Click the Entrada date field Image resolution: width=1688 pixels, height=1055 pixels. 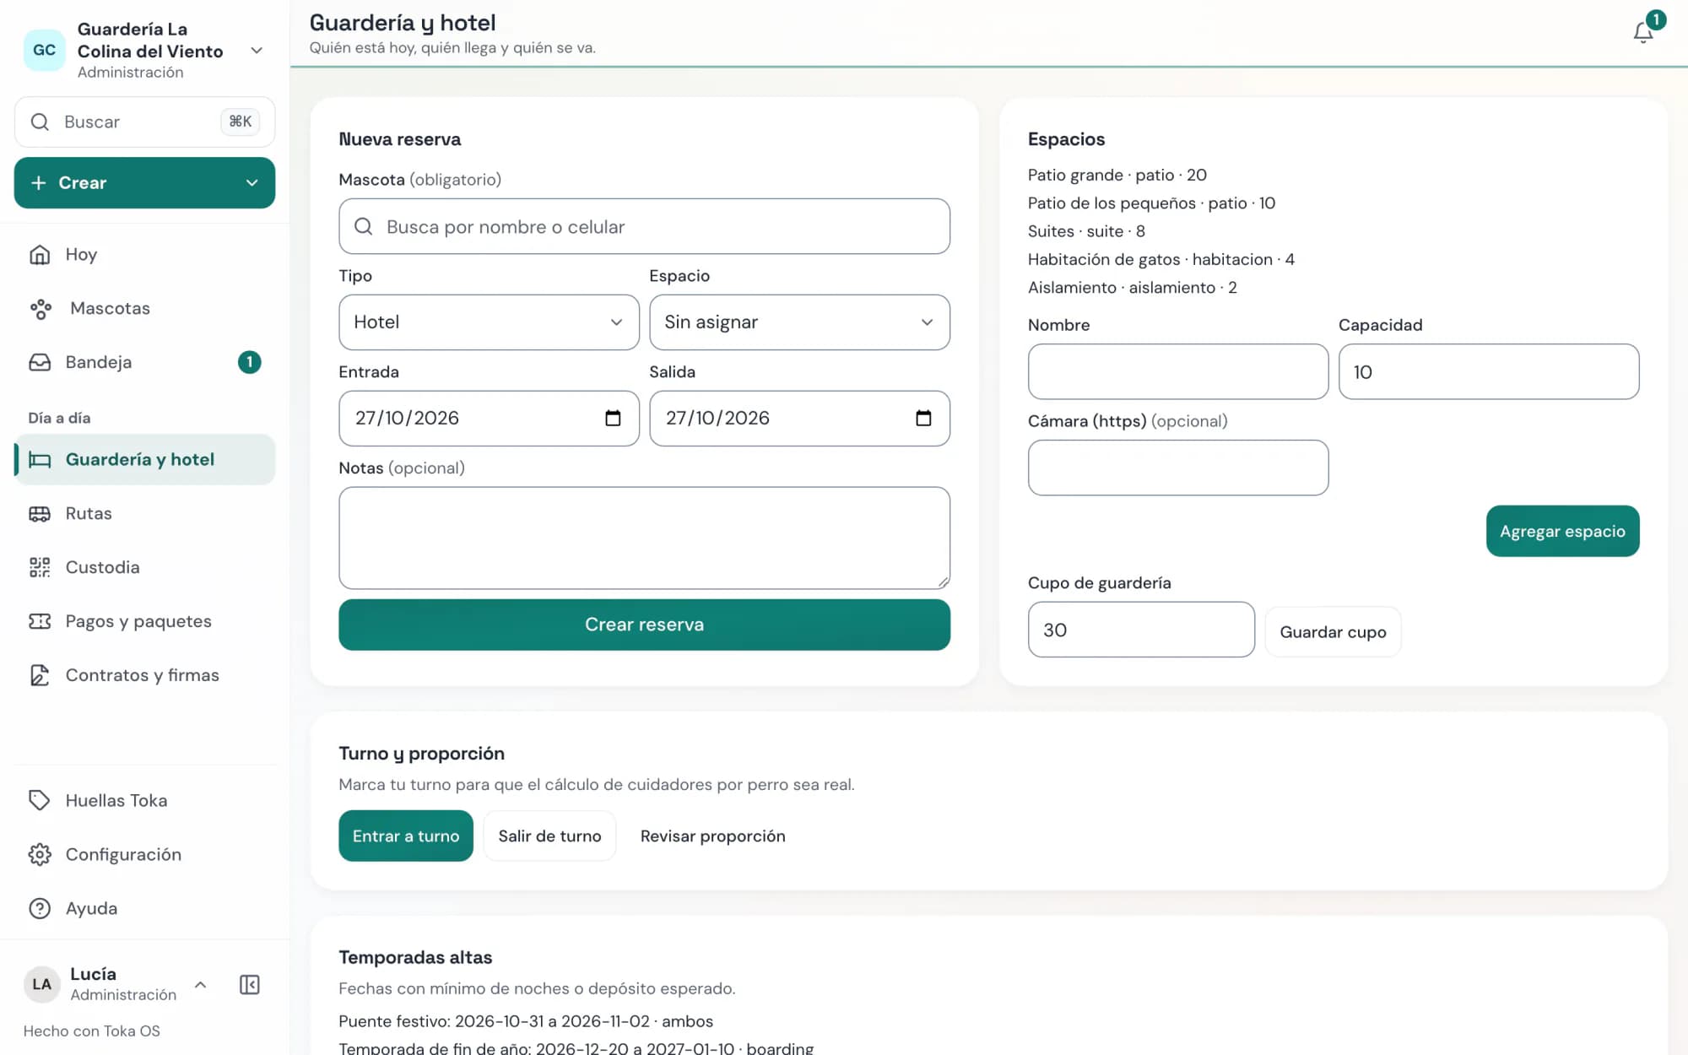click(489, 418)
